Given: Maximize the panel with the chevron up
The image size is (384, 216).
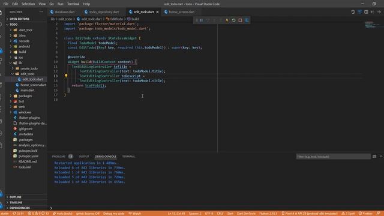Looking at the screenshot, I should tap(381, 156).
